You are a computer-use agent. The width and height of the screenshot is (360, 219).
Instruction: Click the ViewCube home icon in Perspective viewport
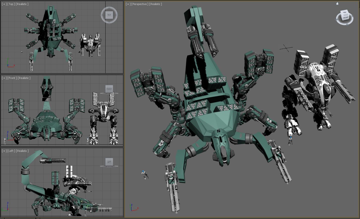(337, 4)
